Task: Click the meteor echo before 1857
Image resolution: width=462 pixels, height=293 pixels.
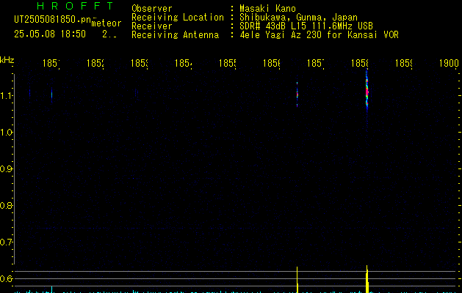Action: 297,94
